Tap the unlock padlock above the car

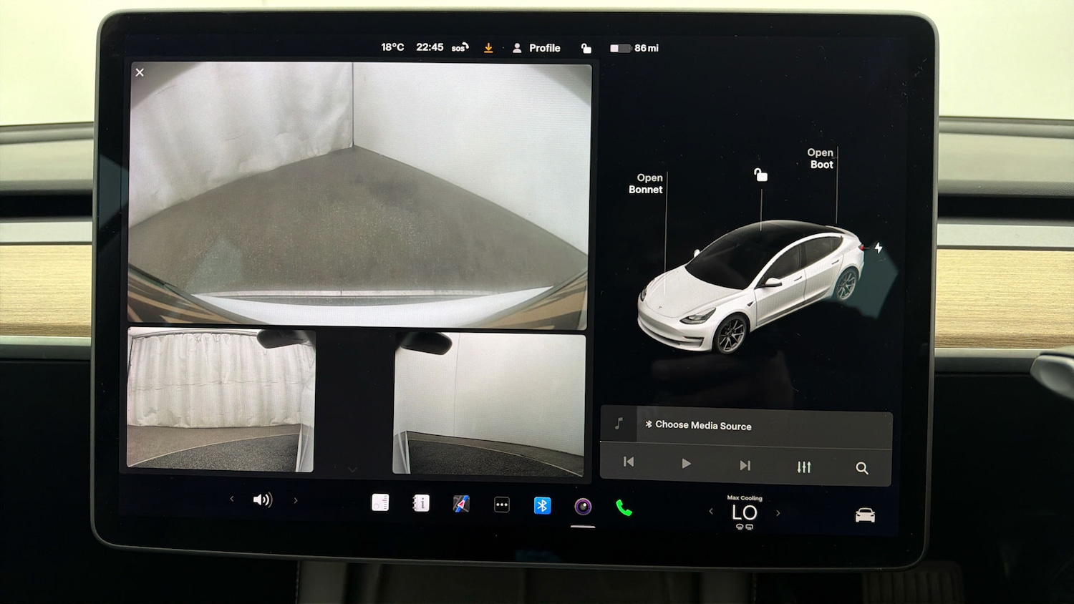(760, 174)
